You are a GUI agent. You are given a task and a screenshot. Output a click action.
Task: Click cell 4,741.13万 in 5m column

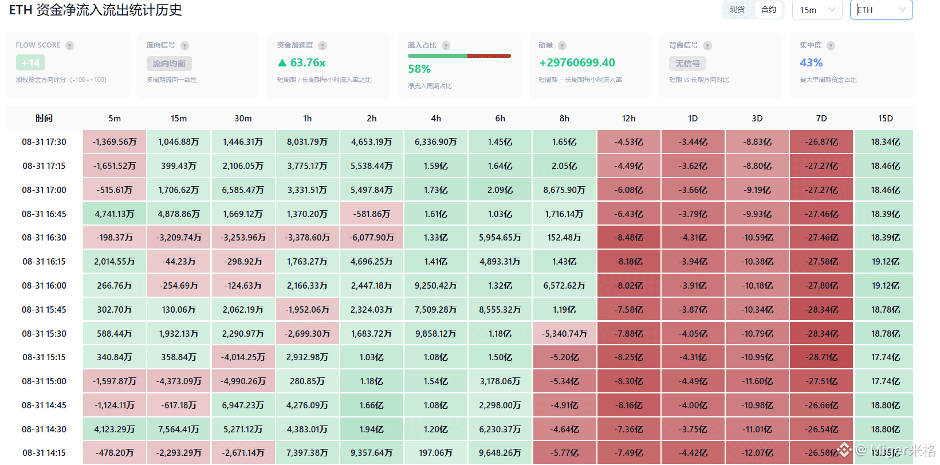click(115, 214)
